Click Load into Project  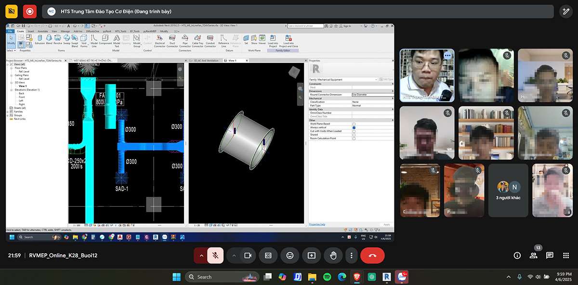[273, 41]
